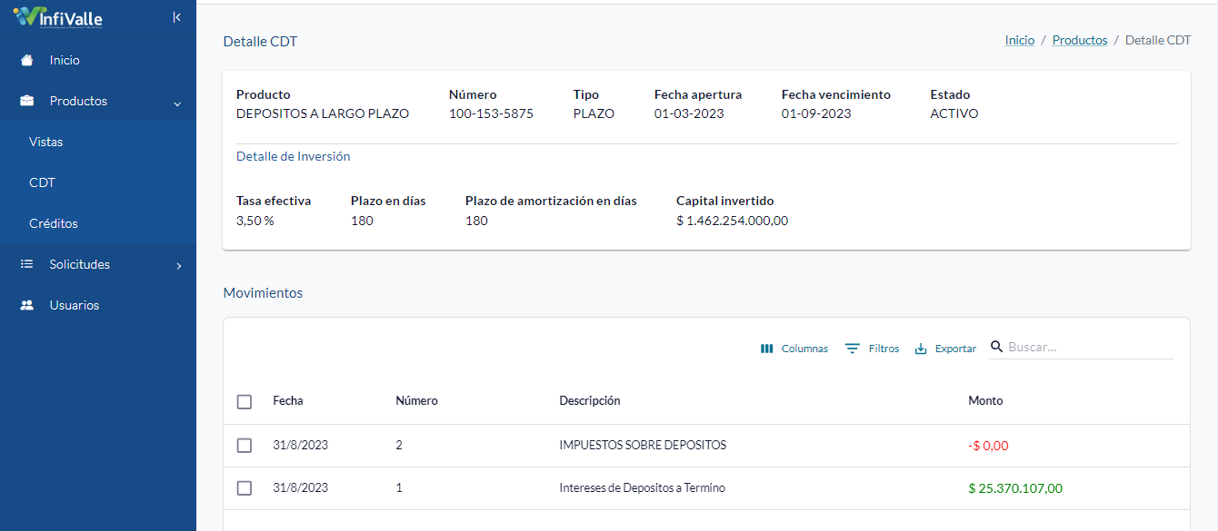Open the Columnas button
The width and height of the screenshot is (1218, 531).
tap(794, 349)
